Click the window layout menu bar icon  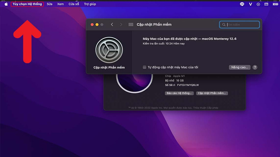[x=266, y=4]
